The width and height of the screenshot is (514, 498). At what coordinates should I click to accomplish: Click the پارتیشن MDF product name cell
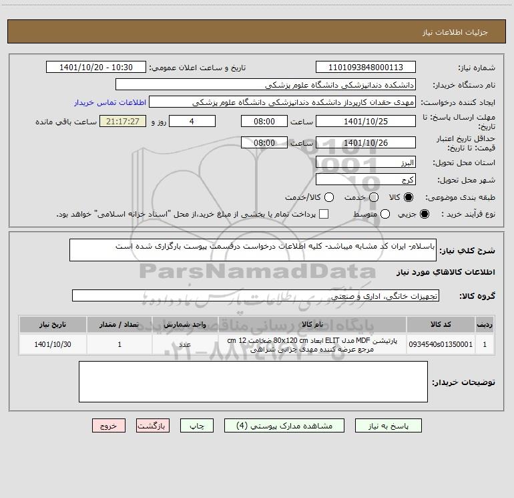312,344
